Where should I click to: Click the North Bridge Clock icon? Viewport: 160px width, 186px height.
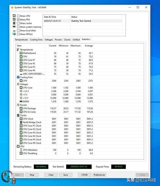tap(21, 122)
